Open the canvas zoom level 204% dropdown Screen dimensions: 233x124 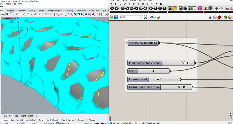[141, 17]
